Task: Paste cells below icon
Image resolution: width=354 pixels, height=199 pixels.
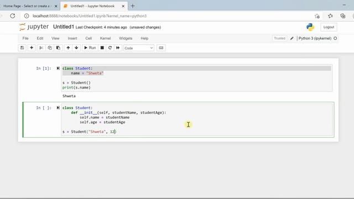Action: pos(58,48)
